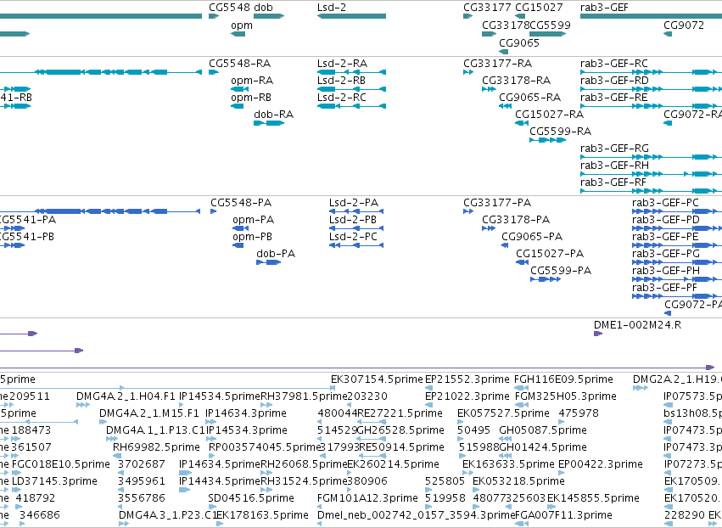Click the opm-RB transcript label

(251, 98)
